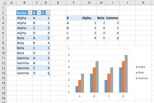
Task: Click cell C5 containing C
Action: [x=37, y=28]
